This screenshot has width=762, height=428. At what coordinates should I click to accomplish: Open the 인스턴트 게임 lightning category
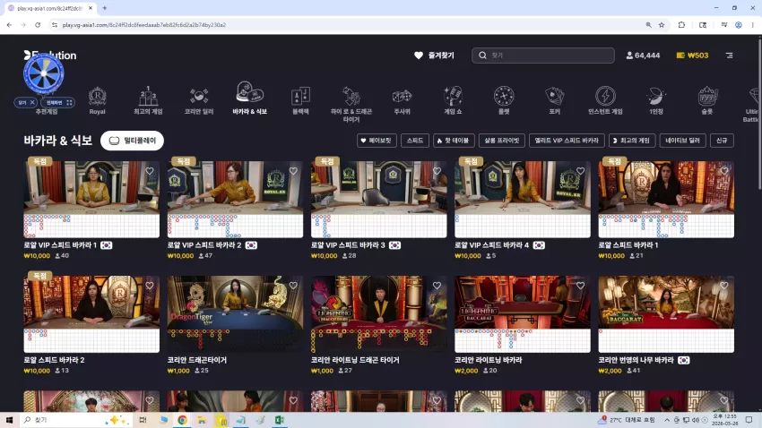(x=605, y=100)
